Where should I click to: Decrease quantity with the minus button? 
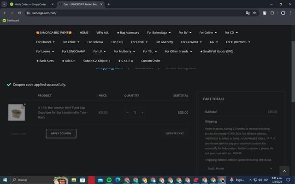click(x=128, y=112)
